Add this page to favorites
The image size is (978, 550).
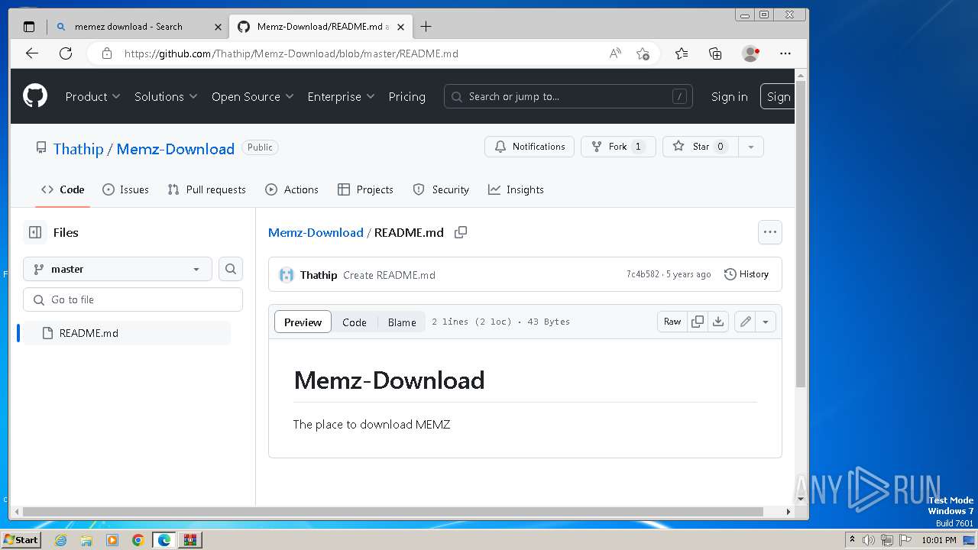click(643, 53)
